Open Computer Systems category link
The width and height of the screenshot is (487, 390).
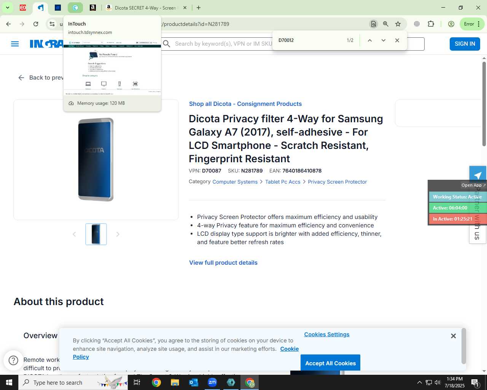click(235, 182)
